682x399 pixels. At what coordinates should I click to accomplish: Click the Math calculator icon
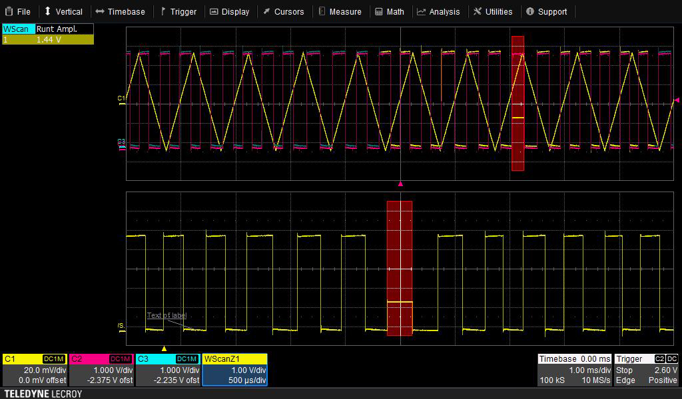click(379, 11)
